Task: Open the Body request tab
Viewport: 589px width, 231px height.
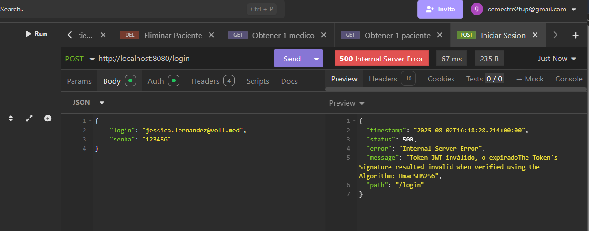Action: pyautogui.click(x=120, y=81)
